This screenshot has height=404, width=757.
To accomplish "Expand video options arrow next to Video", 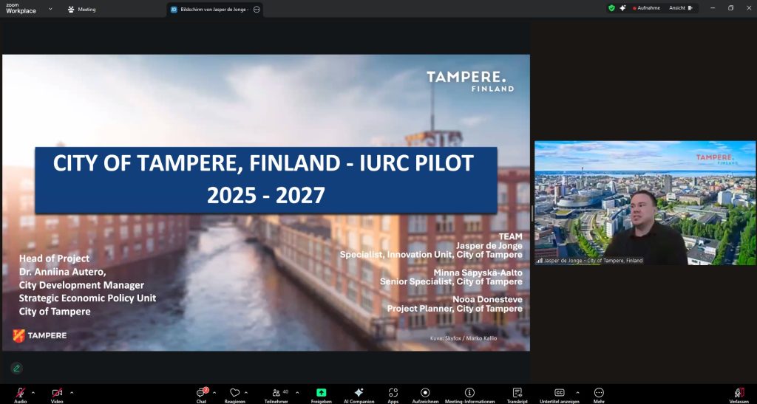I will pos(72,392).
